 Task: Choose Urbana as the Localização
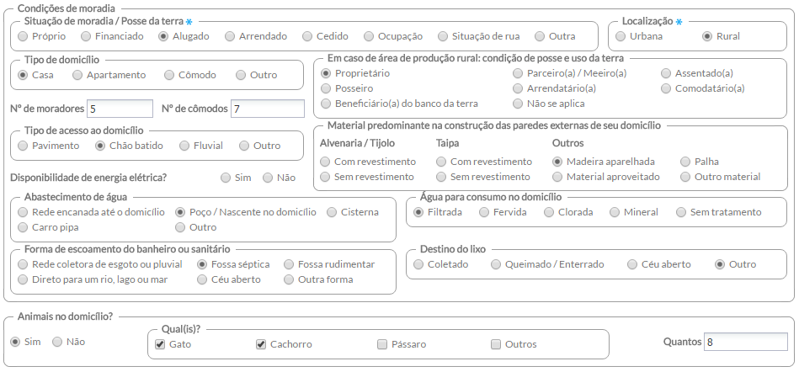(x=621, y=37)
